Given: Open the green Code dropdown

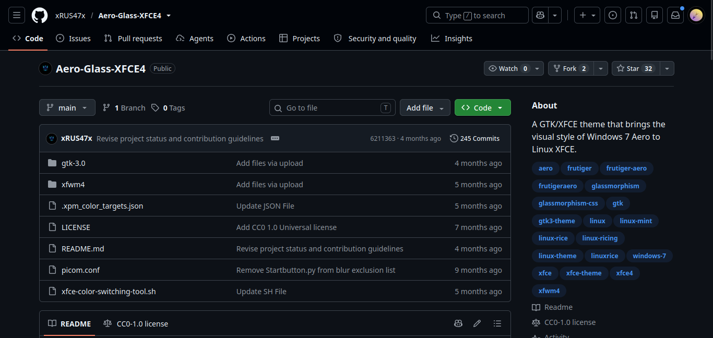Looking at the screenshot, I should 483,108.
